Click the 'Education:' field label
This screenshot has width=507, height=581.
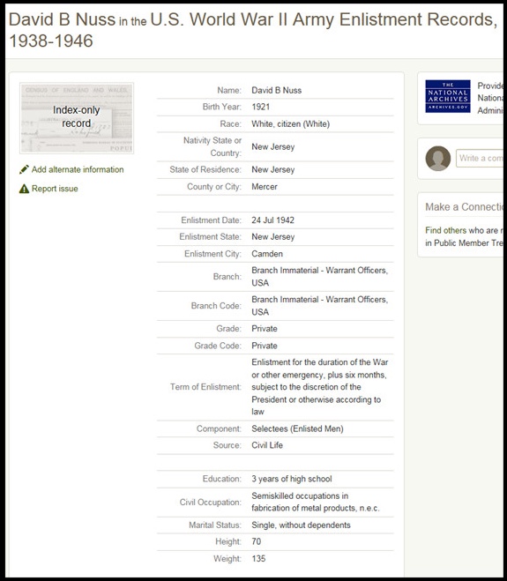(x=221, y=479)
